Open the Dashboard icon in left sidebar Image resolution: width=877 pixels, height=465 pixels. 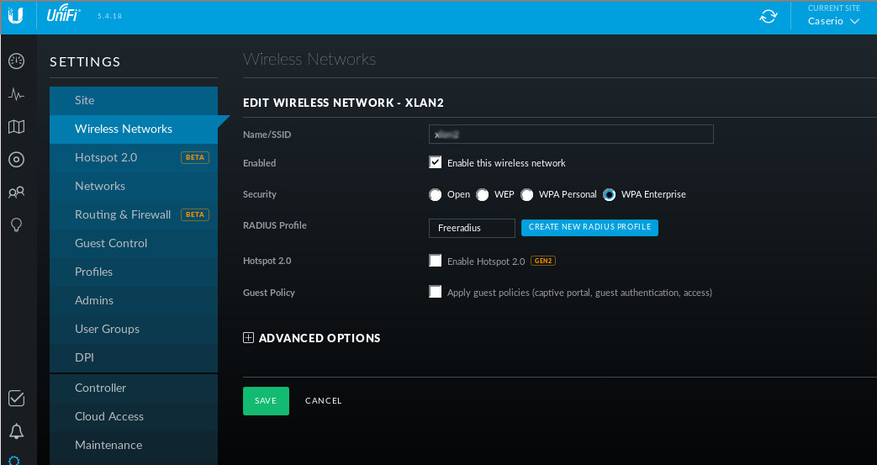16,61
